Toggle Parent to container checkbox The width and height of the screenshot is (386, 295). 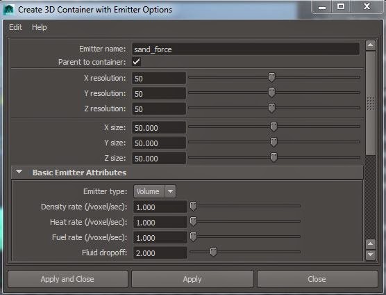point(136,62)
